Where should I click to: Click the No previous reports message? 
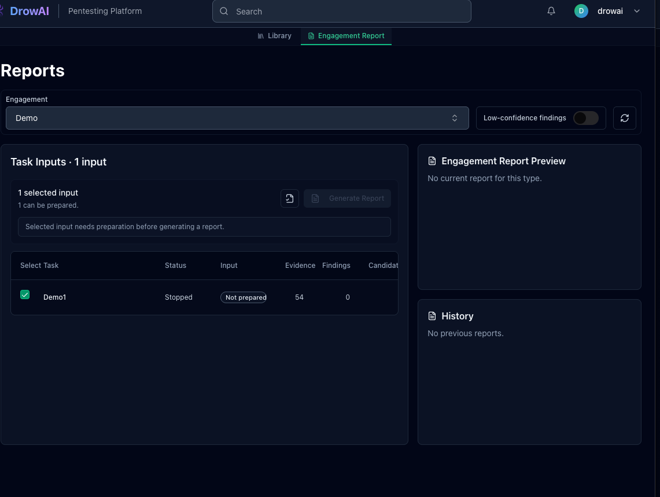[x=466, y=333]
